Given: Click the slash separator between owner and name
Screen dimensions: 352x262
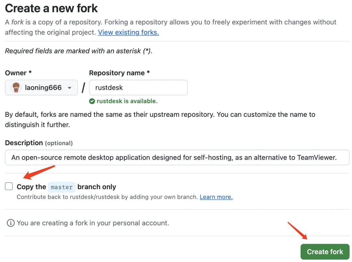Looking at the screenshot, I should point(83,88).
